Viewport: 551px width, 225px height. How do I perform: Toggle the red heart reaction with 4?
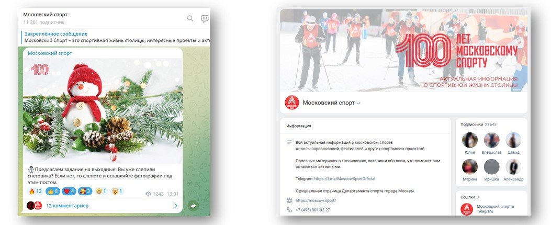pyautogui.click(x=69, y=192)
